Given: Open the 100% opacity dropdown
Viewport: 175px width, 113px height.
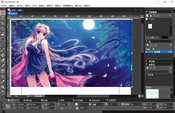Looking at the screenshot, I should tap(83, 108).
